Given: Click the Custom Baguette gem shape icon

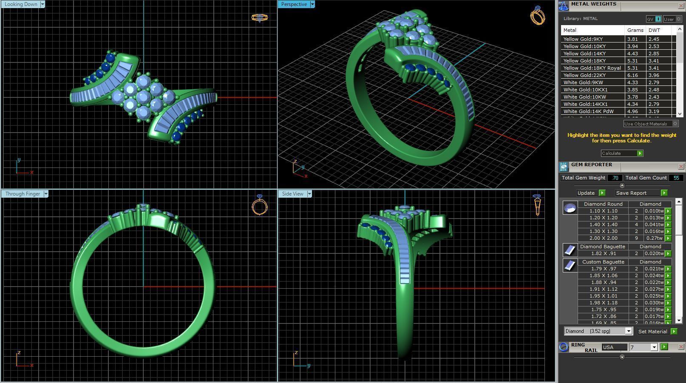Looking at the screenshot, I should click(x=570, y=265).
